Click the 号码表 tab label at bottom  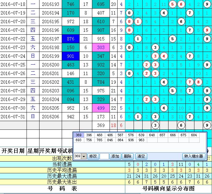(x=62, y=188)
